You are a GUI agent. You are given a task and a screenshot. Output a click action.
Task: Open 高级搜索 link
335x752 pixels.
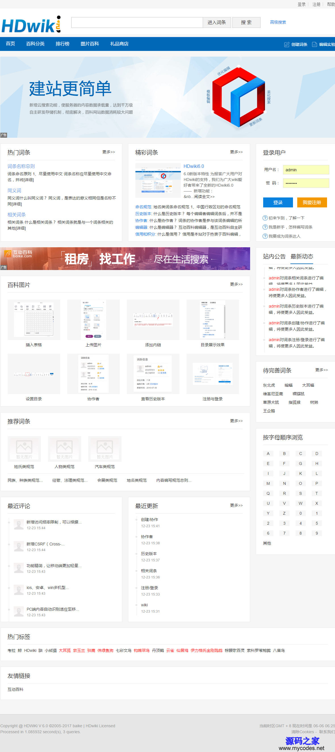coord(278,22)
